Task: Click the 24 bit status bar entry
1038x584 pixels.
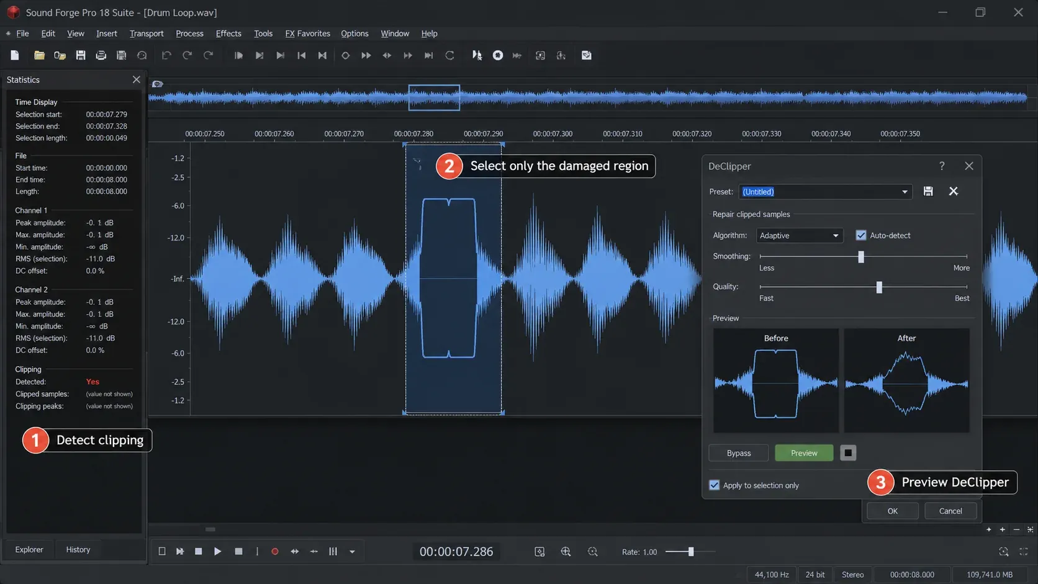Action: (815, 575)
